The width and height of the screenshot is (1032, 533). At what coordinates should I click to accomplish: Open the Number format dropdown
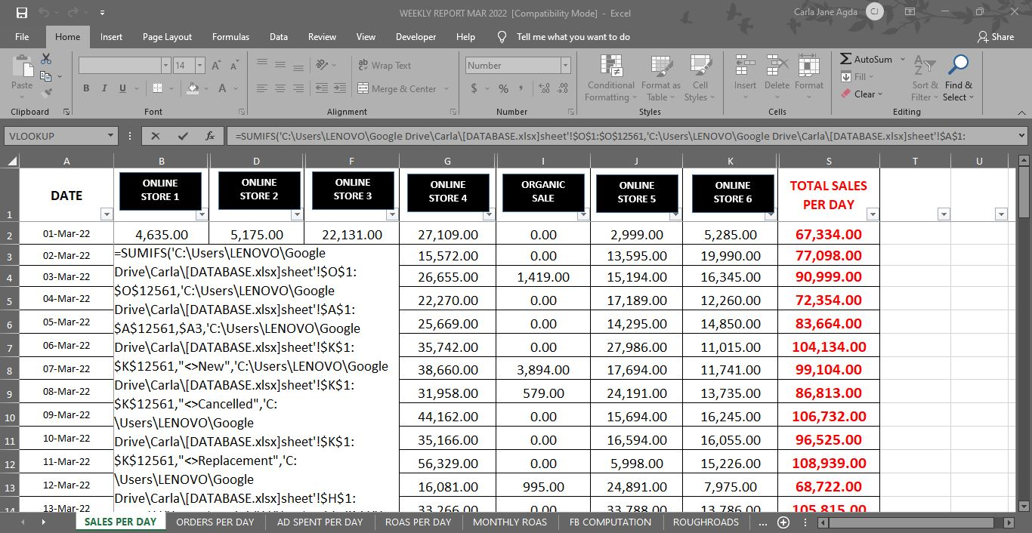pyautogui.click(x=565, y=66)
